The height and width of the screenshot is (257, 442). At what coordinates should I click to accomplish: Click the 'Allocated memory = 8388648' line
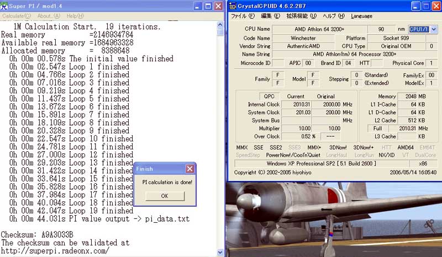pyautogui.click(x=65, y=51)
